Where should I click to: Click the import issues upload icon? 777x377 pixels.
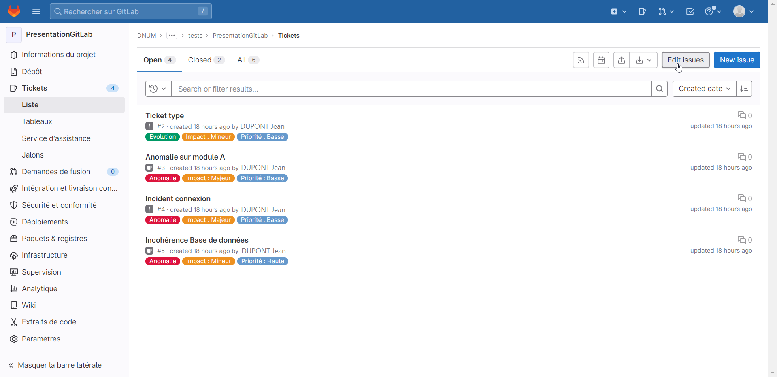pyautogui.click(x=621, y=60)
